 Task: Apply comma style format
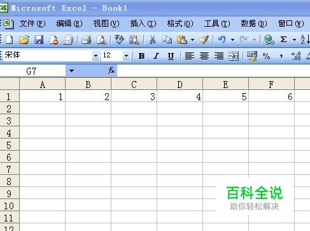(x=281, y=56)
